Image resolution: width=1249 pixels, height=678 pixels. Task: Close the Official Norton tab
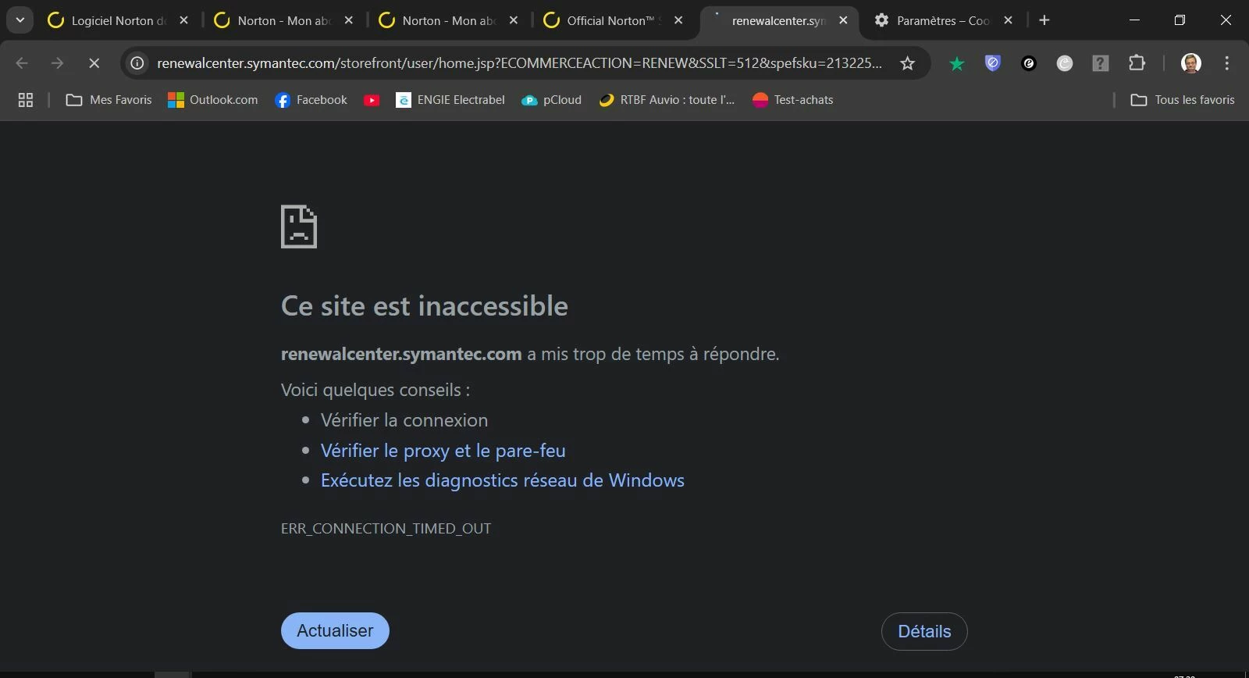[678, 21]
